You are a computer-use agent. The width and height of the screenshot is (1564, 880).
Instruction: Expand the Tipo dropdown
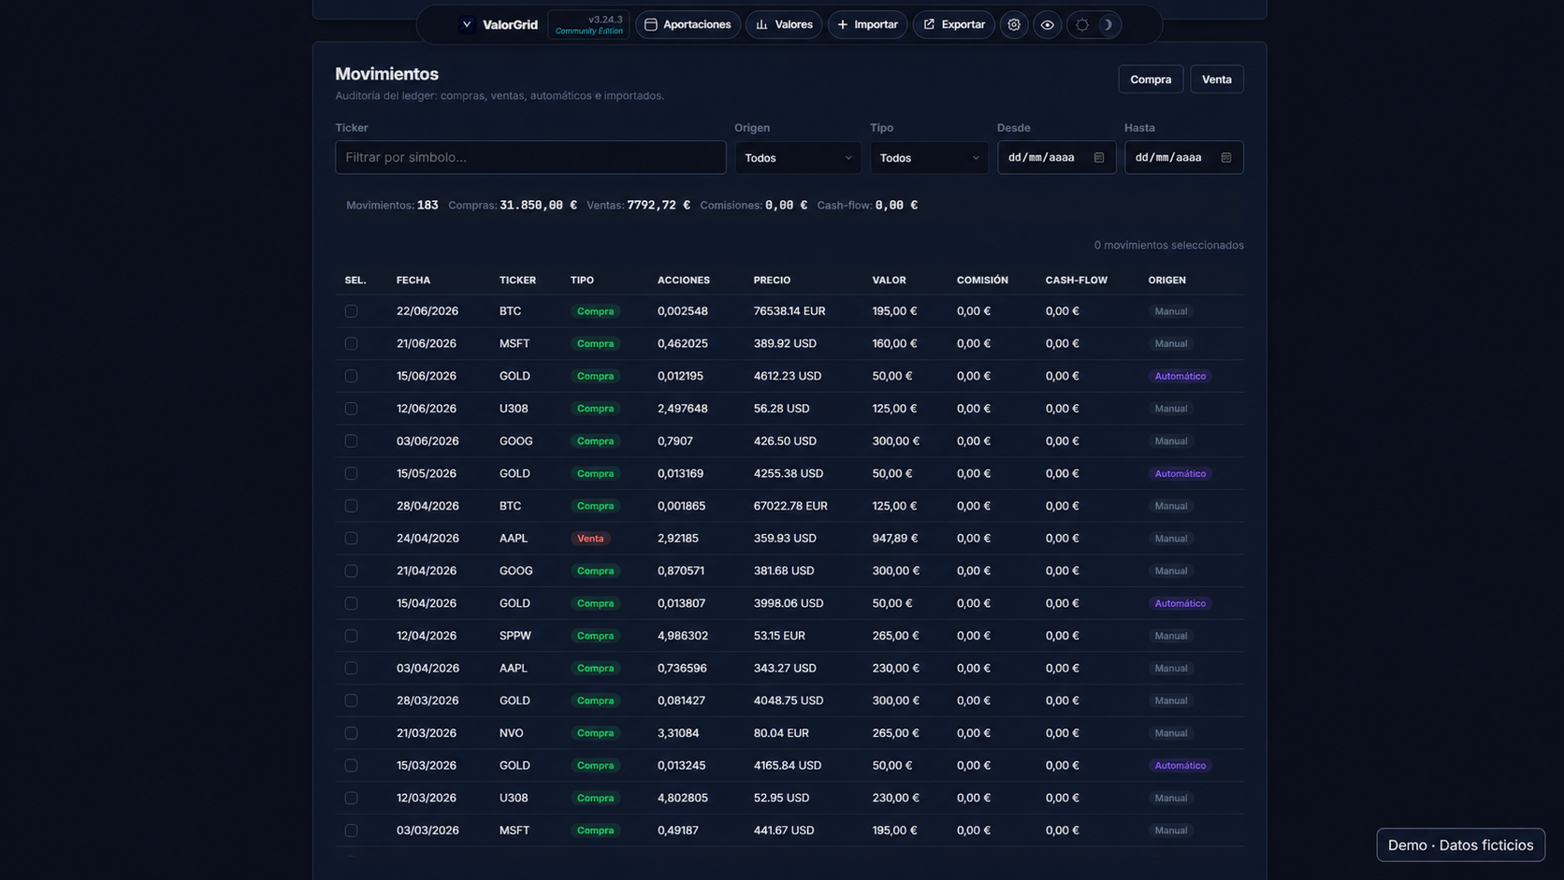[930, 157]
